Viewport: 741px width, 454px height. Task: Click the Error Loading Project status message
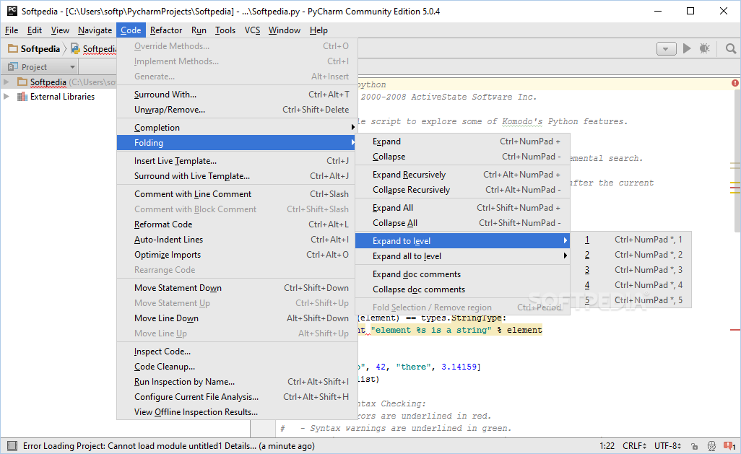tap(169, 445)
